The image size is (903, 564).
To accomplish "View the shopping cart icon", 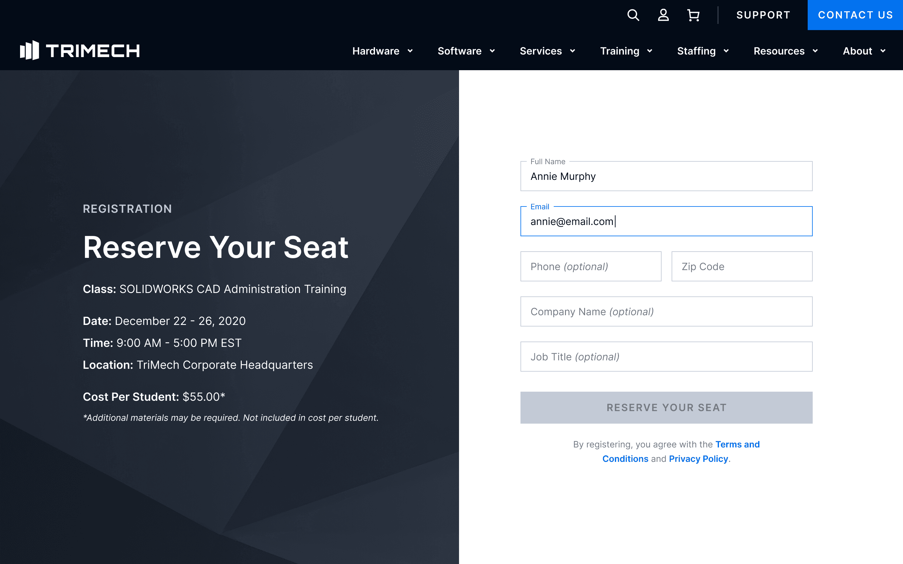I will pyautogui.click(x=693, y=15).
